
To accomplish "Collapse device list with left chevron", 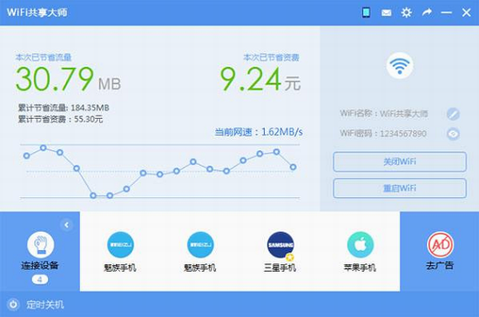I will [x=66, y=225].
